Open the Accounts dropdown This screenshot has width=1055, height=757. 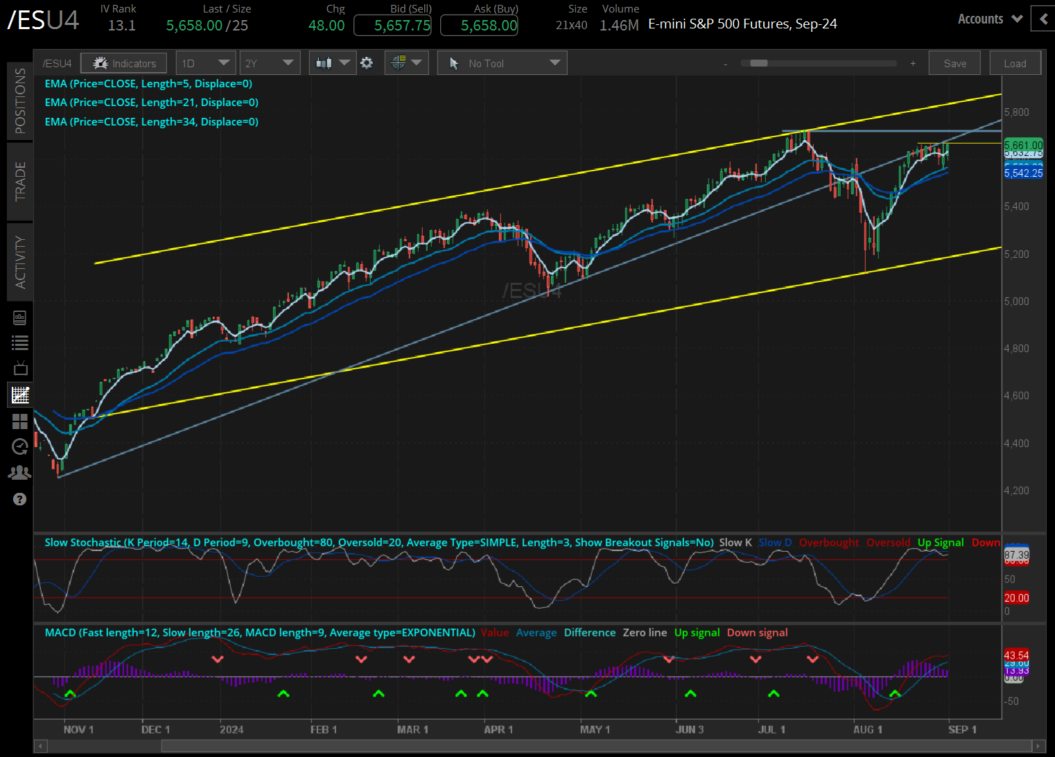point(989,19)
